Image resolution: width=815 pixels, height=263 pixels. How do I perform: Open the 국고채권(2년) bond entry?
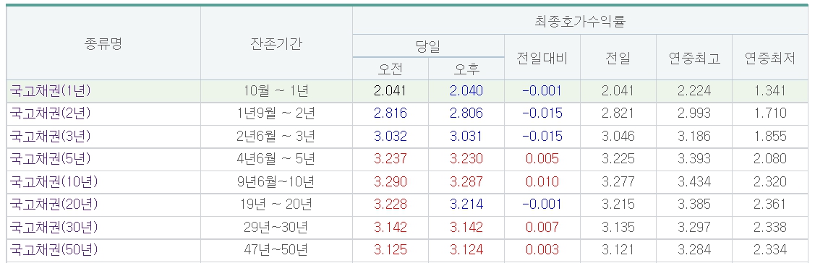51,113
